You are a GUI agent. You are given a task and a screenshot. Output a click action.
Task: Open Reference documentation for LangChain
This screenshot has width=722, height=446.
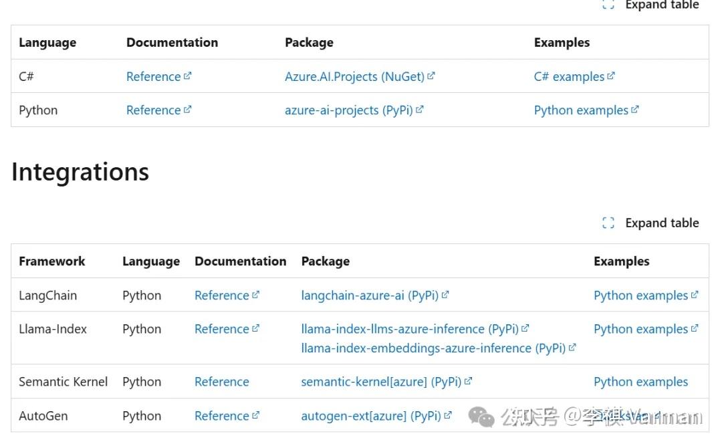pyautogui.click(x=221, y=295)
